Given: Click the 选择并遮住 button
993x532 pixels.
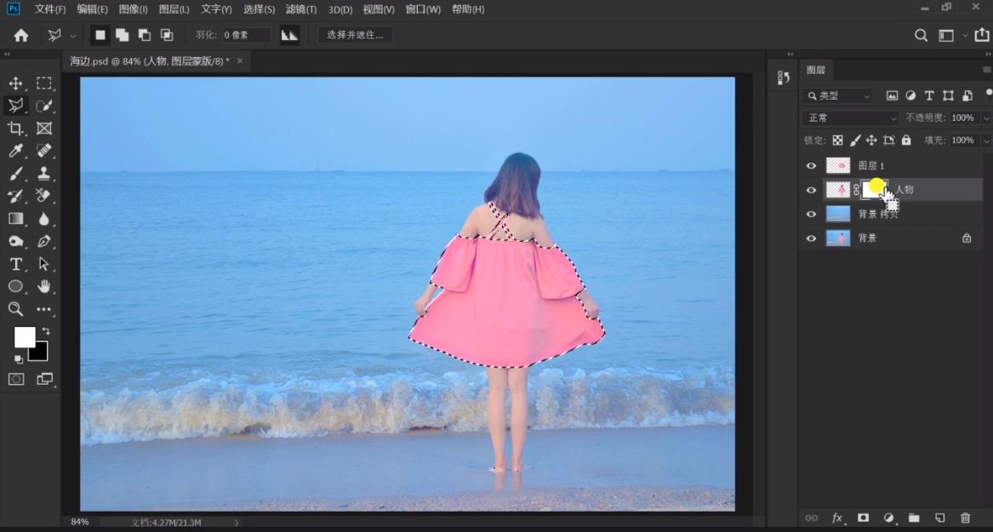Looking at the screenshot, I should click(355, 35).
